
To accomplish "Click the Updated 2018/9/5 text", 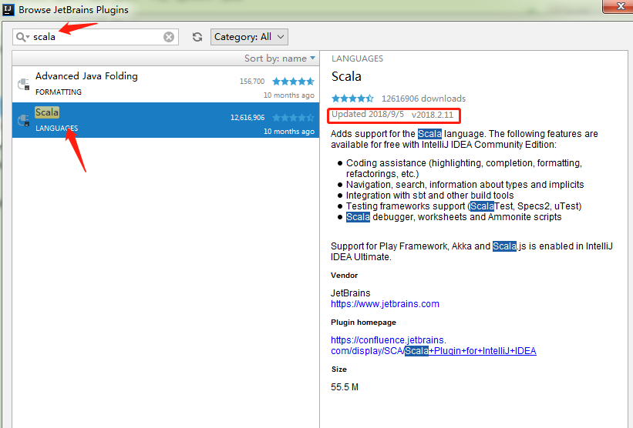I will coord(367,115).
